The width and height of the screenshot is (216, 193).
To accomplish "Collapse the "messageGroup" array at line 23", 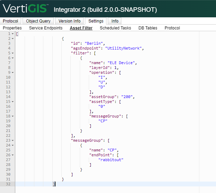I will (13, 140).
